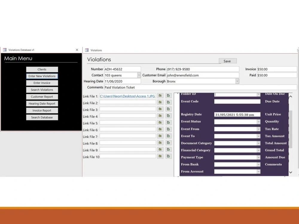
Task: Click the Registry Date field 31/05/2021
Action: point(237,114)
